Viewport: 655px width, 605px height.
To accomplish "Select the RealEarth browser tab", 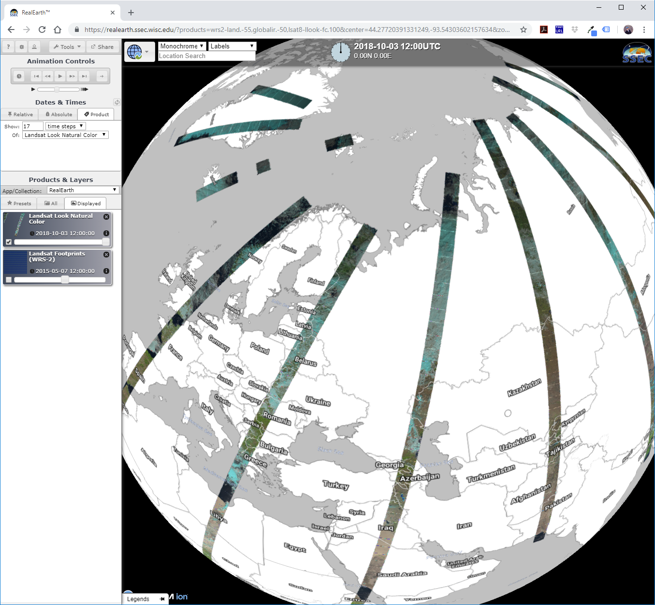I will click(62, 13).
